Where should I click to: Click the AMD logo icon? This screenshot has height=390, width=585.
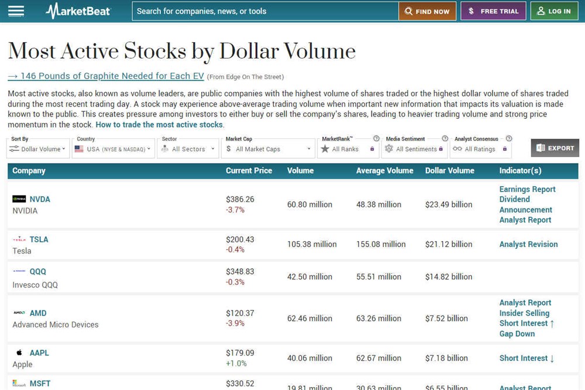coord(19,313)
